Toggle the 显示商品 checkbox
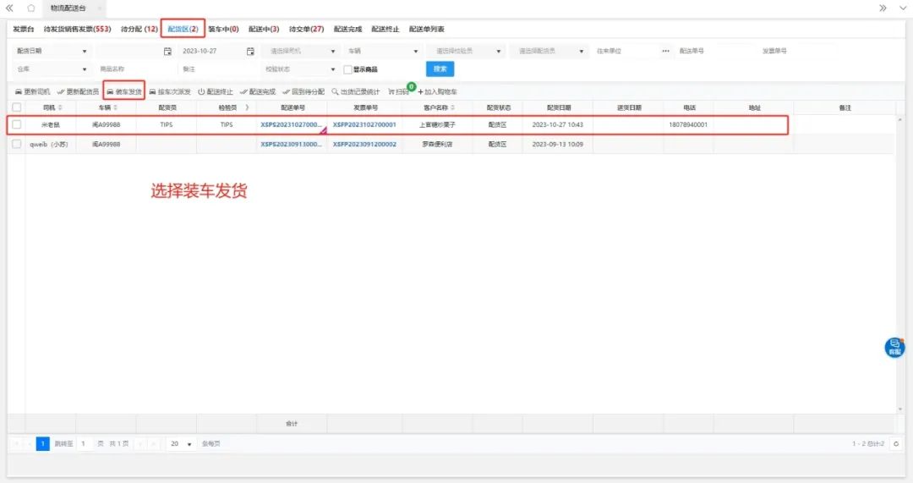This screenshot has width=913, height=483. coord(347,69)
